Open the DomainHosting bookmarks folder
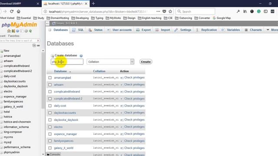Screen dimensions: 278x156 58,18
